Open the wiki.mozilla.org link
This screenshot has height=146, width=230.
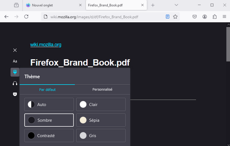pos(46,45)
